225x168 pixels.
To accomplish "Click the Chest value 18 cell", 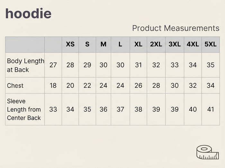I will 53,85.
